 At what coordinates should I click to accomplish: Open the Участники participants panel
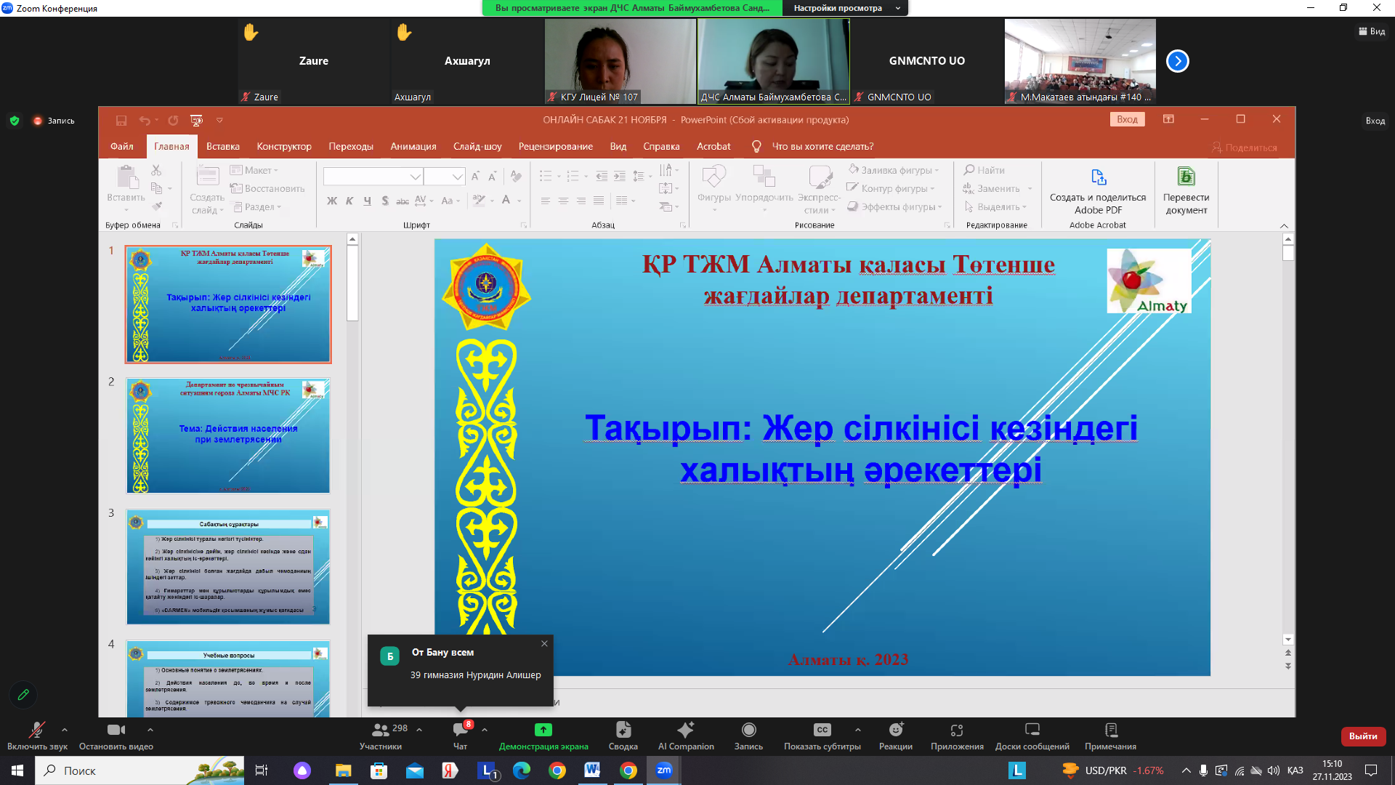tap(381, 736)
